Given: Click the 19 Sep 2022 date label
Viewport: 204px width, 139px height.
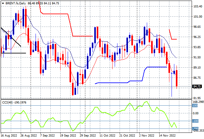Looking at the screenshot, I should 68,136.
